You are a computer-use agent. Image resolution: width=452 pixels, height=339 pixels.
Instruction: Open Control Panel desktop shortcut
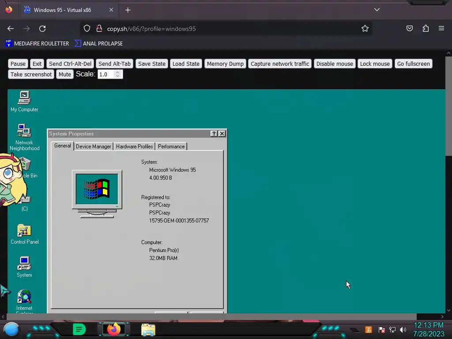[24, 234]
